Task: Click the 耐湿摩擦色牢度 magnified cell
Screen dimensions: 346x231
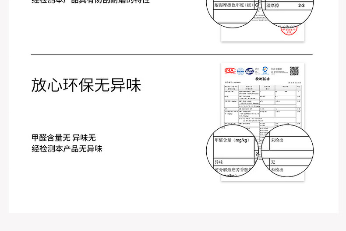Action: tap(234, 5)
